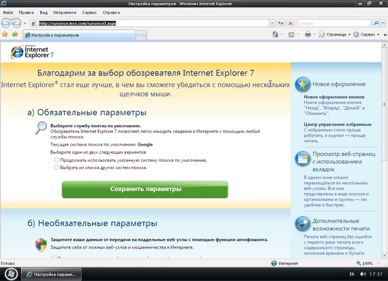
Task: Open search provider options dropdown
Action: [383, 23]
